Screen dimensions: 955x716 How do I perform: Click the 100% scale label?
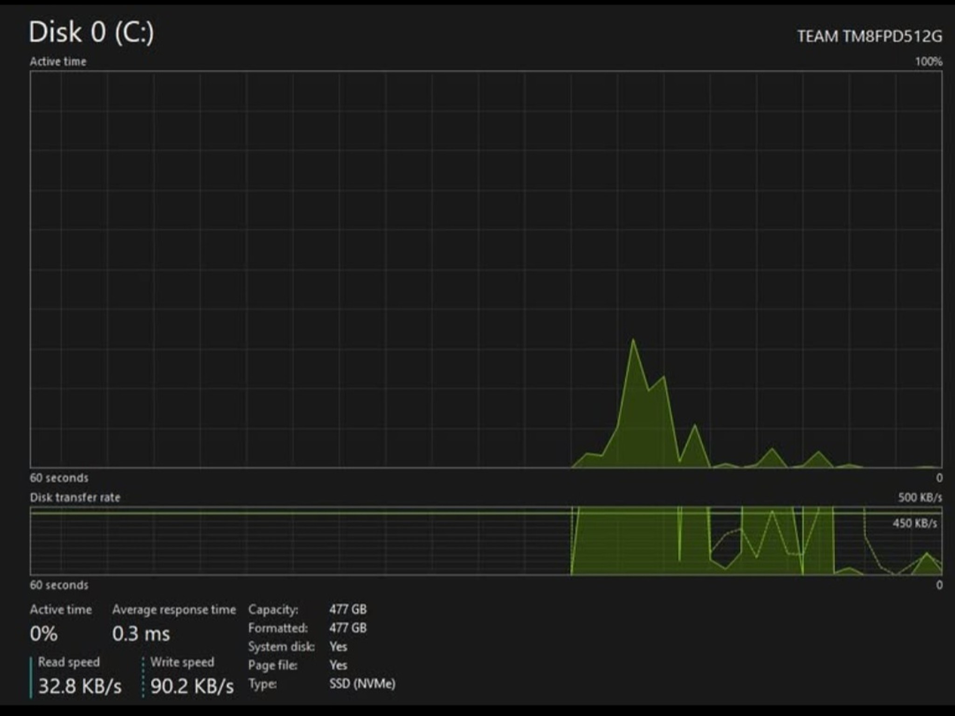click(928, 62)
